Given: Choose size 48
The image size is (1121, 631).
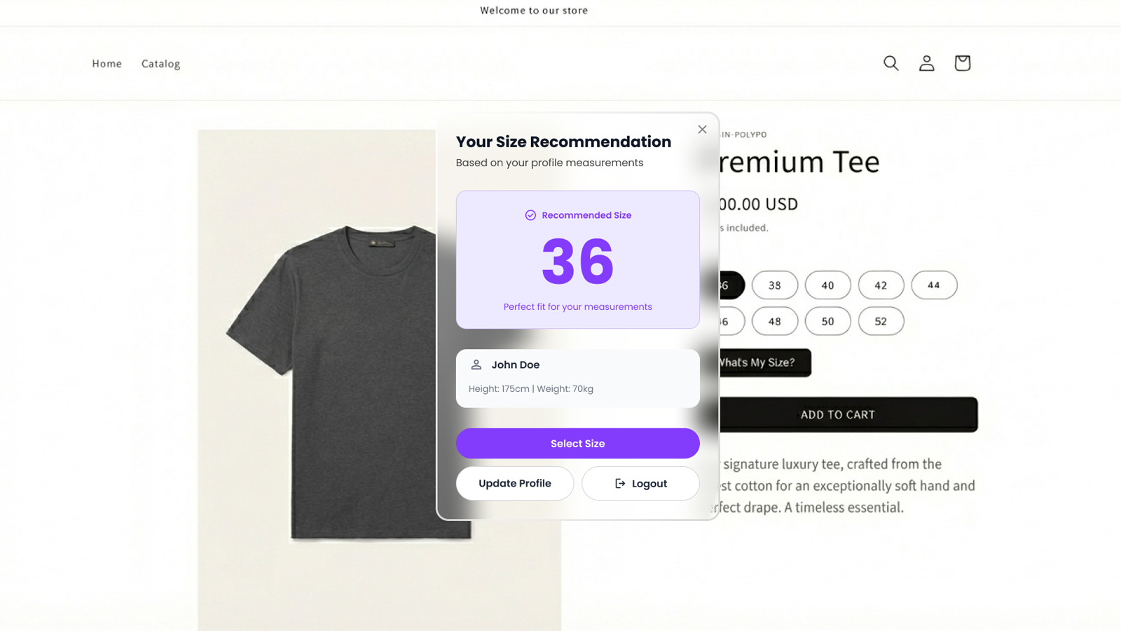Looking at the screenshot, I should (775, 321).
